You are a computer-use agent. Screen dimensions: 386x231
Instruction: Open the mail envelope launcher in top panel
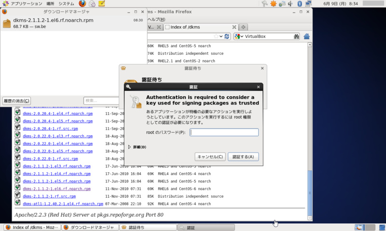click(x=92, y=3)
